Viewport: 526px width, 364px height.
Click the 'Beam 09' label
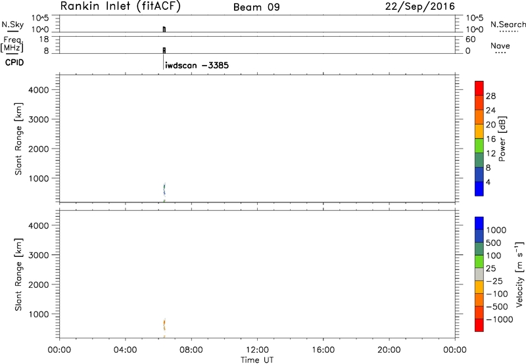tap(256, 7)
